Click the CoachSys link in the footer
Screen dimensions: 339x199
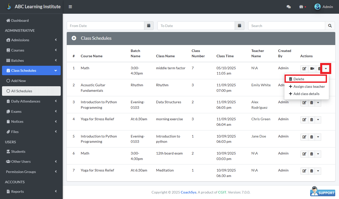(188, 192)
